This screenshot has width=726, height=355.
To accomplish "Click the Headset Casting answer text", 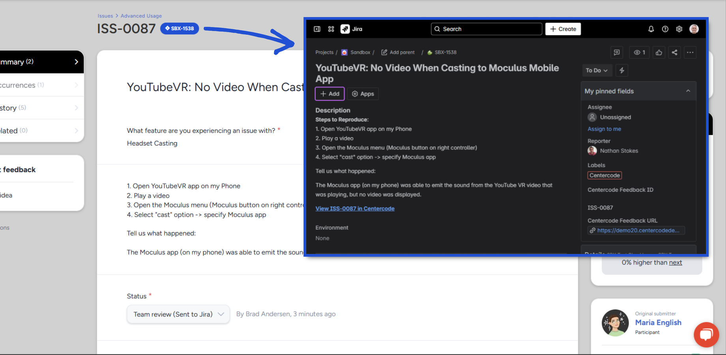I will [x=152, y=143].
